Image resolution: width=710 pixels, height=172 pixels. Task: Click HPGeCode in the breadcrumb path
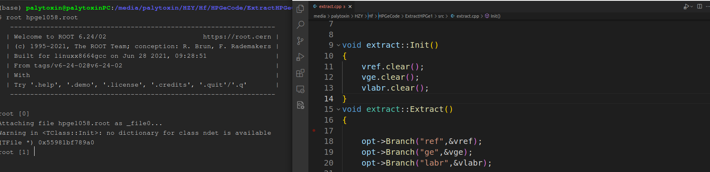[389, 16]
